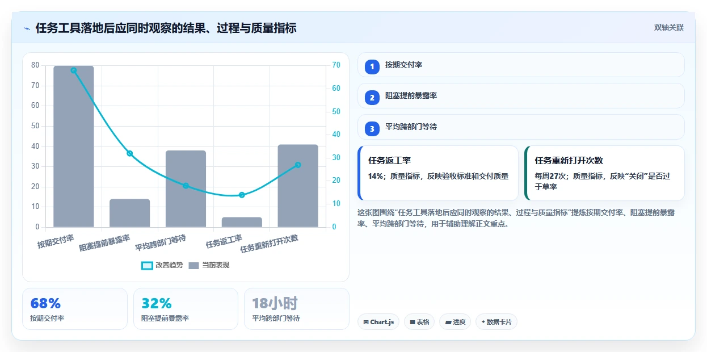Click the sparkle icon in 数据卡片 tag
Image resolution: width=707 pixels, height=352 pixels.
coord(483,321)
